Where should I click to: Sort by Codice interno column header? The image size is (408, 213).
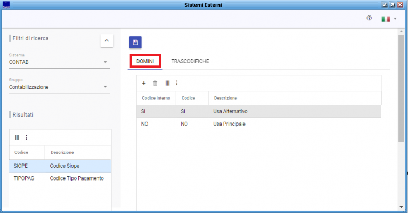156,98
